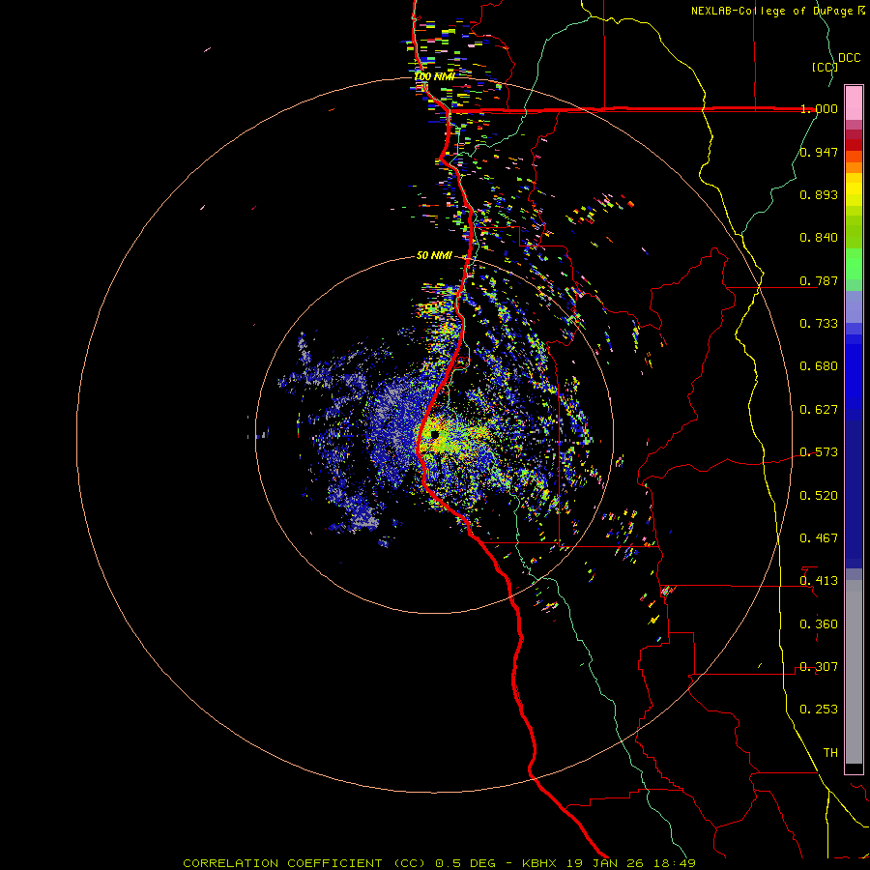870x870 pixels.
Task: Click the TH label on the scale
Action: pos(830,753)
